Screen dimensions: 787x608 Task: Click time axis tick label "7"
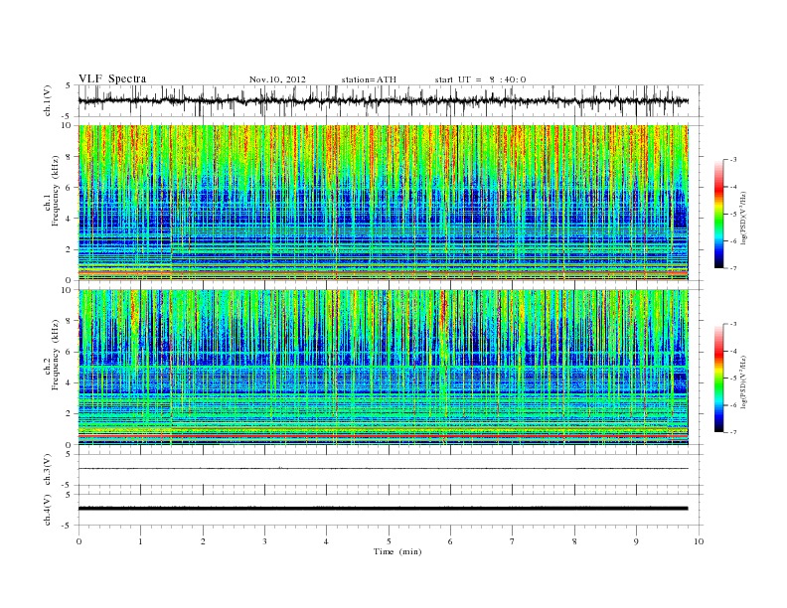point(513,541)
